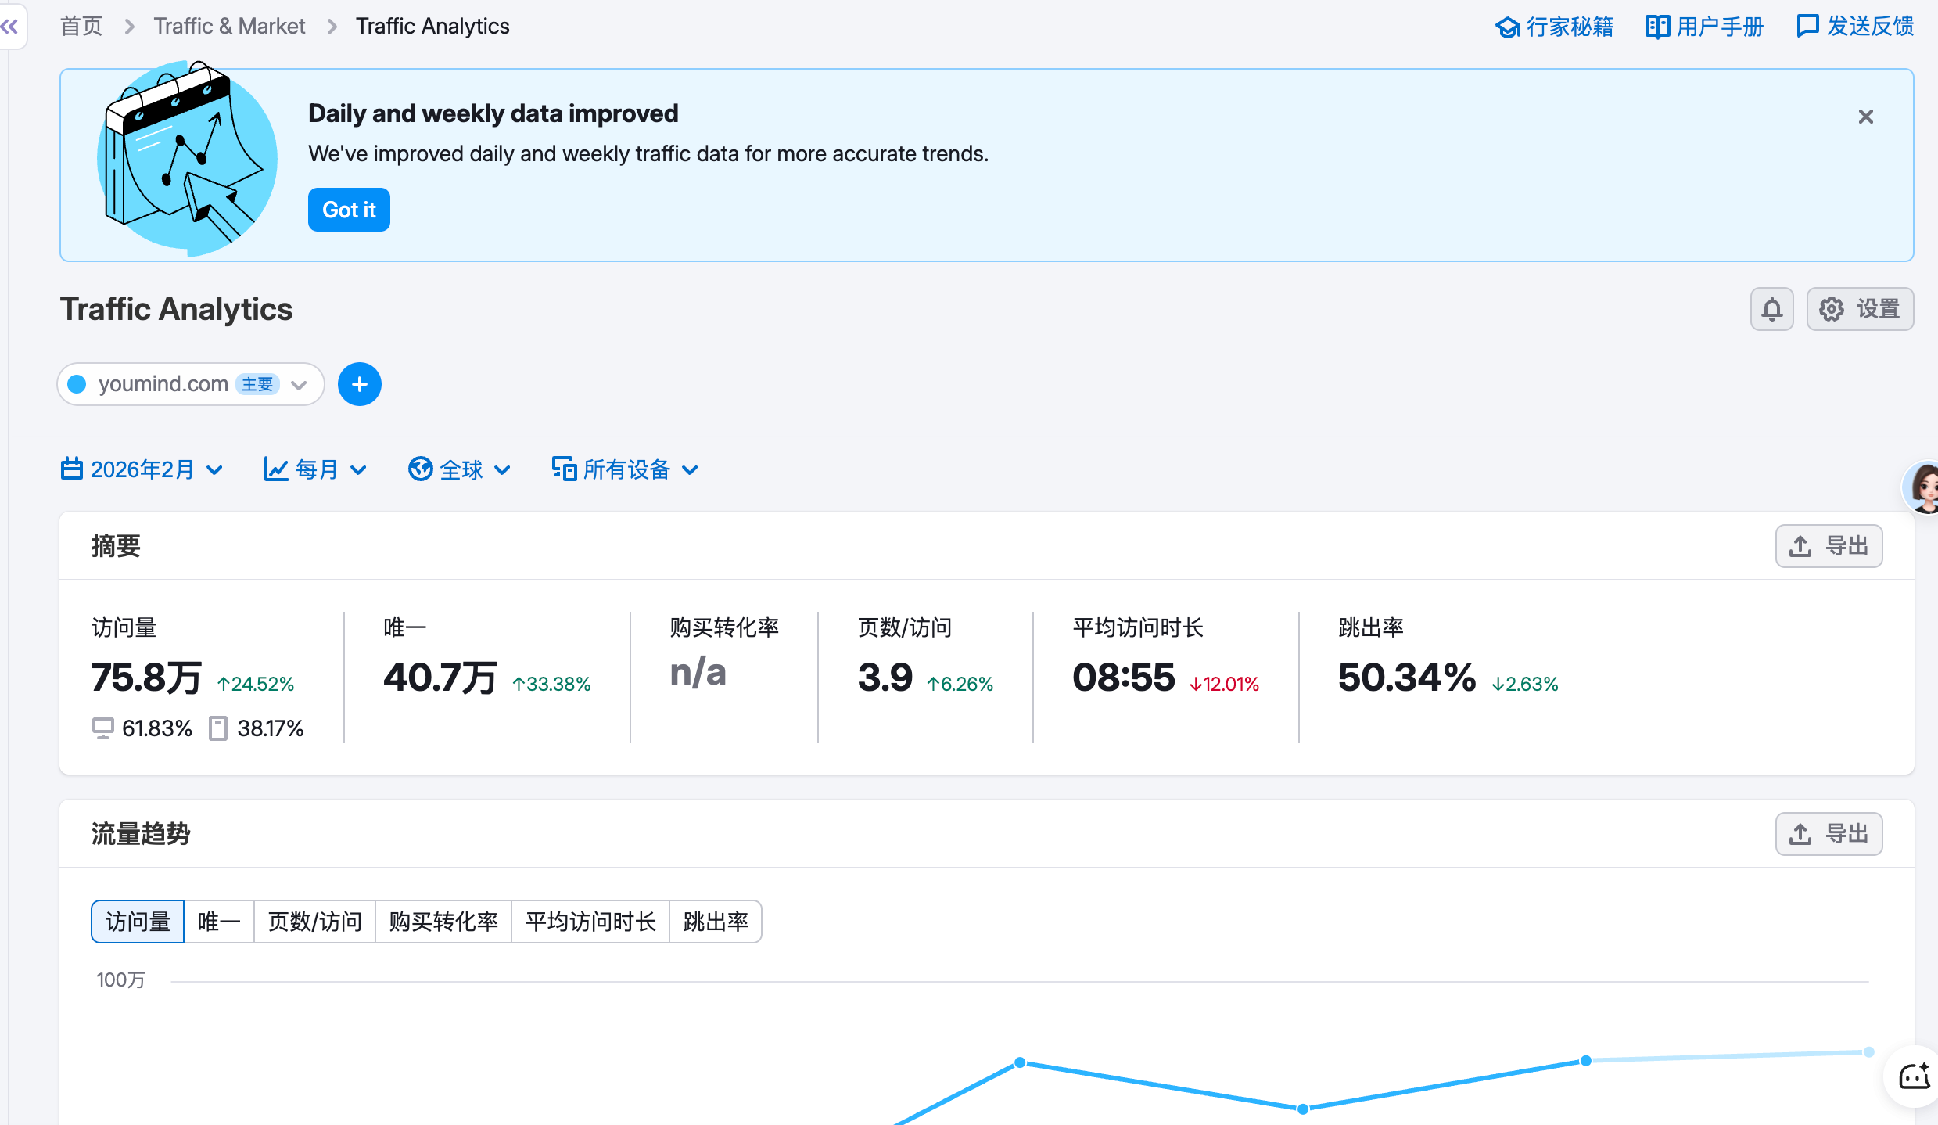This screenshot has height=1125, width=1938.
Task: Open settings with the gear button
Action: tap(1859, 309)
